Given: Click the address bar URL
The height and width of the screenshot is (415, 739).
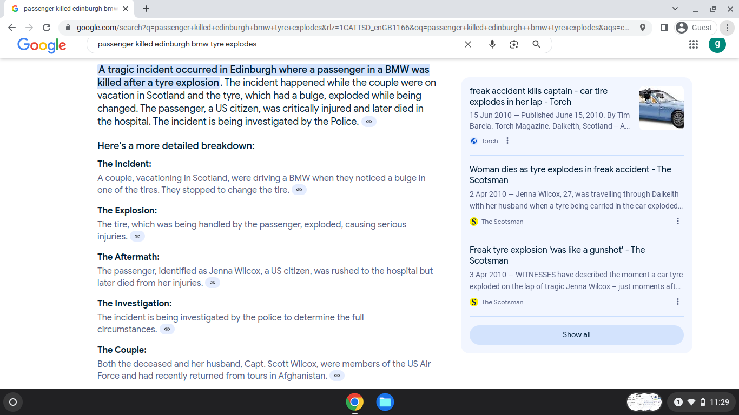Looking at the screenshot, I should pyautogui.click(x=353, y=28).
